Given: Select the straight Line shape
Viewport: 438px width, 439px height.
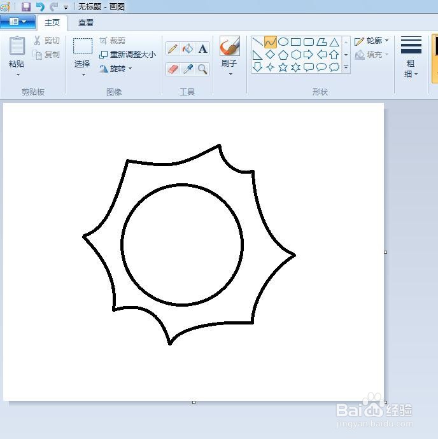Looking at the screenshot, I should 257,42.
